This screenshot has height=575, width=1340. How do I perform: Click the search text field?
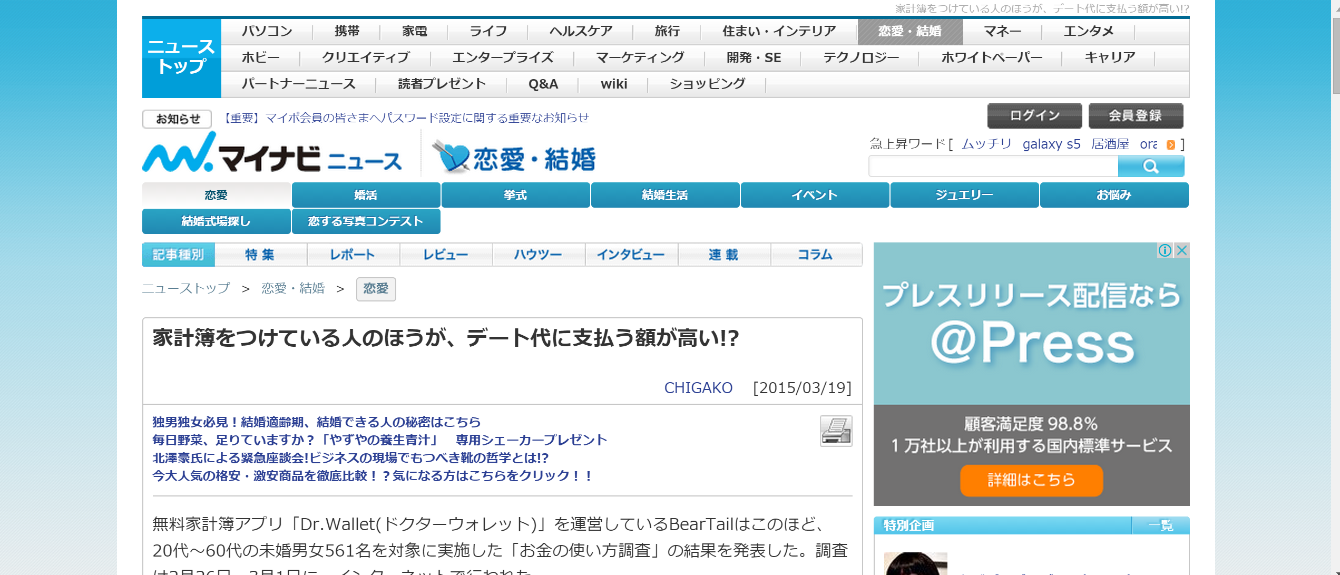tap(993, 167)
